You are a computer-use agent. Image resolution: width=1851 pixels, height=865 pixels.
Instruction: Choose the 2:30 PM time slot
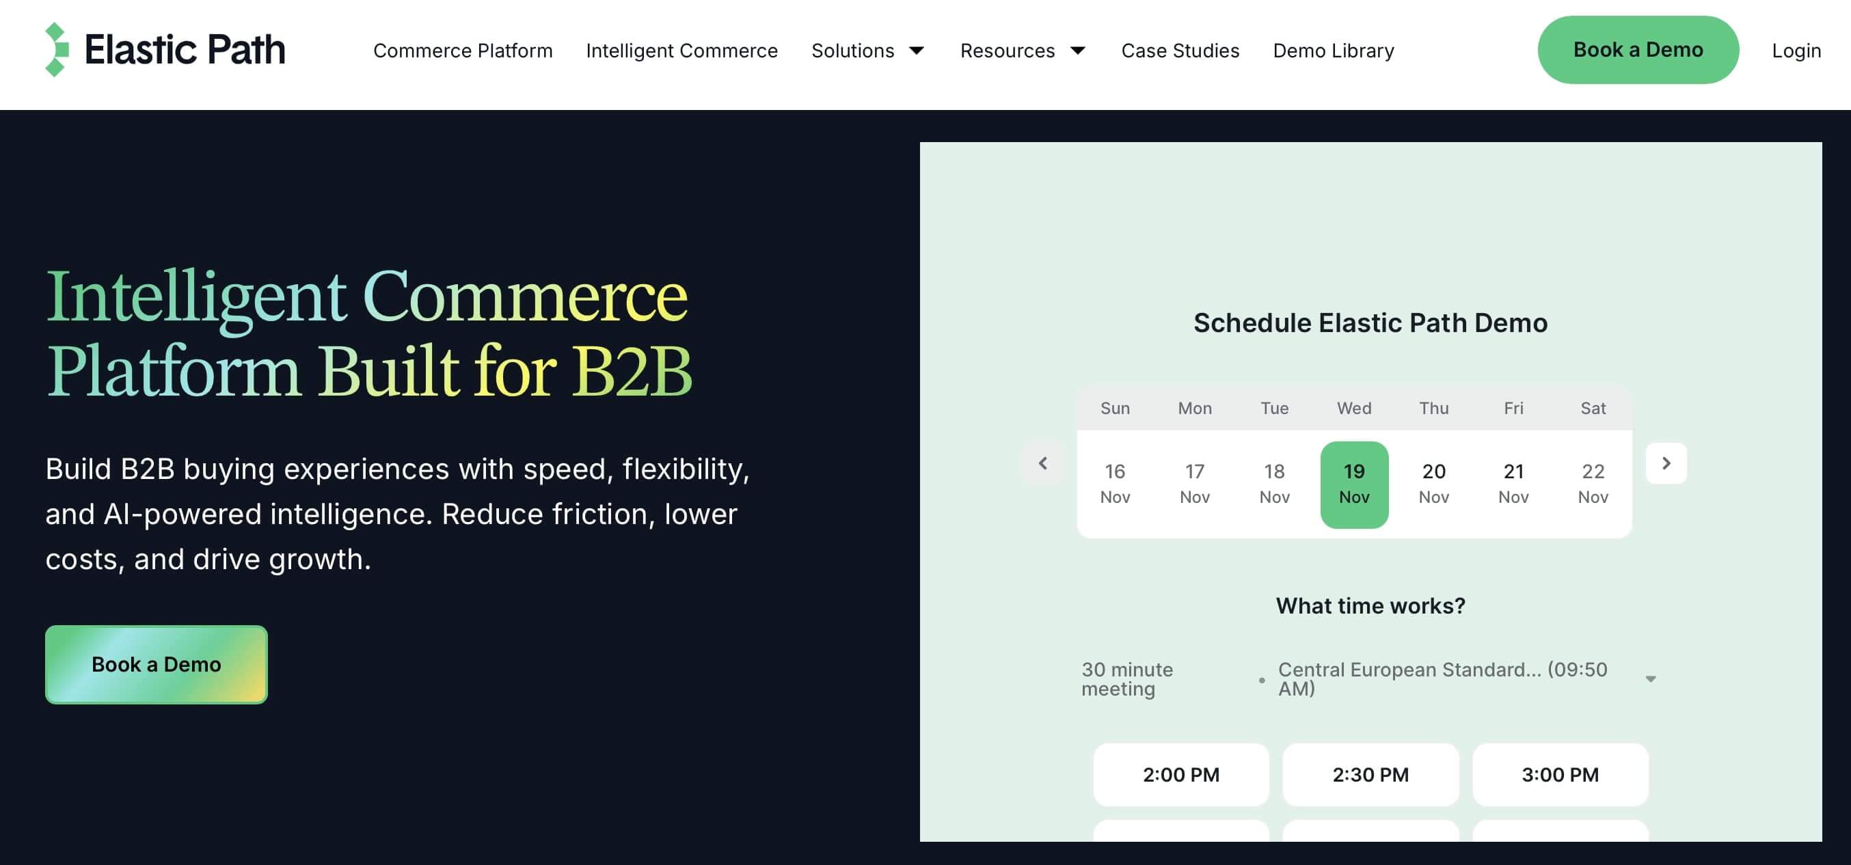coord(1370,775)
